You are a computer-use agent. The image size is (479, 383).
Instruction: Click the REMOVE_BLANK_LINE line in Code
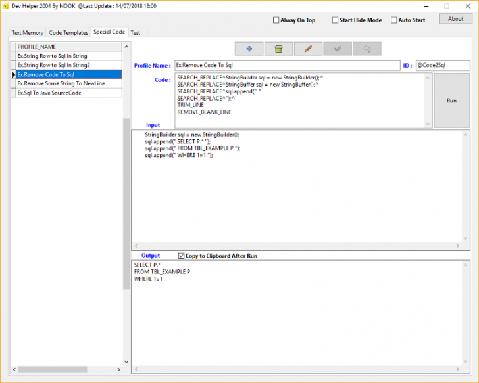205,112
